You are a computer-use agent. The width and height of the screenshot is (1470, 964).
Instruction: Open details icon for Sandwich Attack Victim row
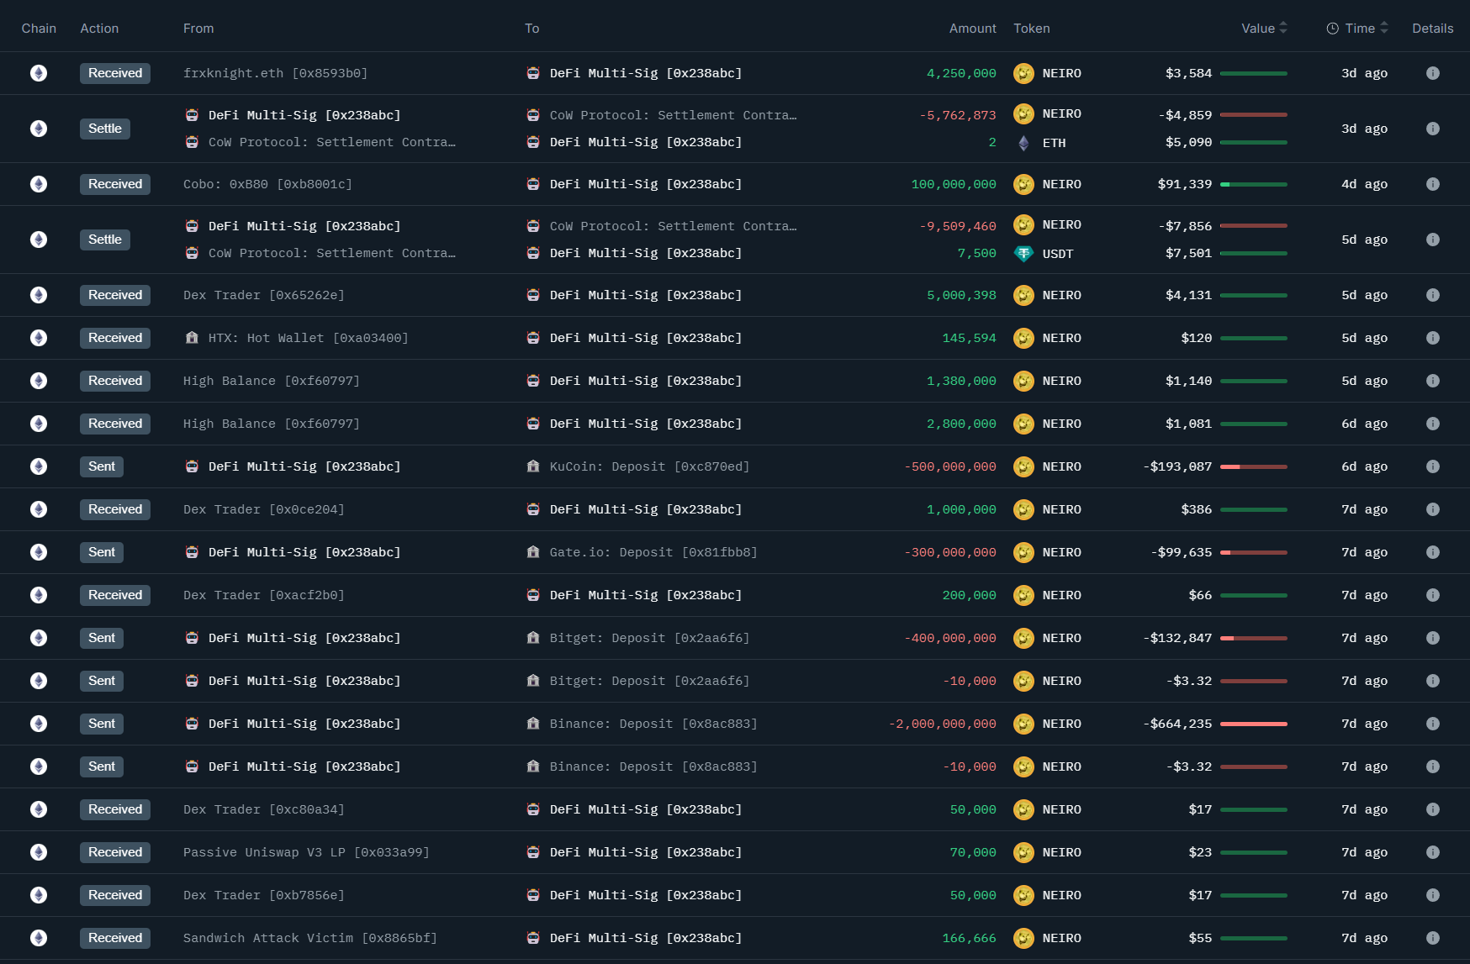pos(1432,938)
